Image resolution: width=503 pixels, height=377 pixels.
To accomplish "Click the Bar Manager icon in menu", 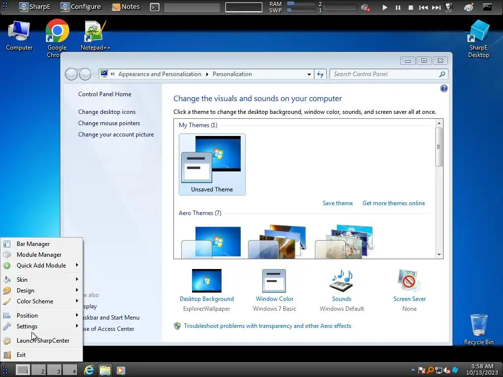I will click(7, 244).
